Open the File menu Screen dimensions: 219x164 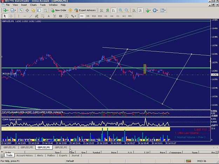click(x=8, y=5)
